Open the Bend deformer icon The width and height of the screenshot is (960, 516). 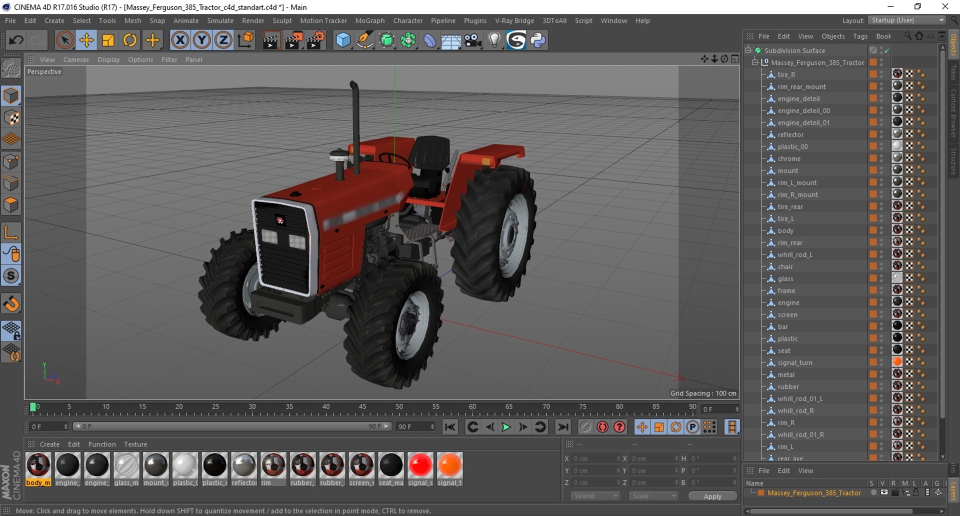pyautogui.click(x=429, y=40)
